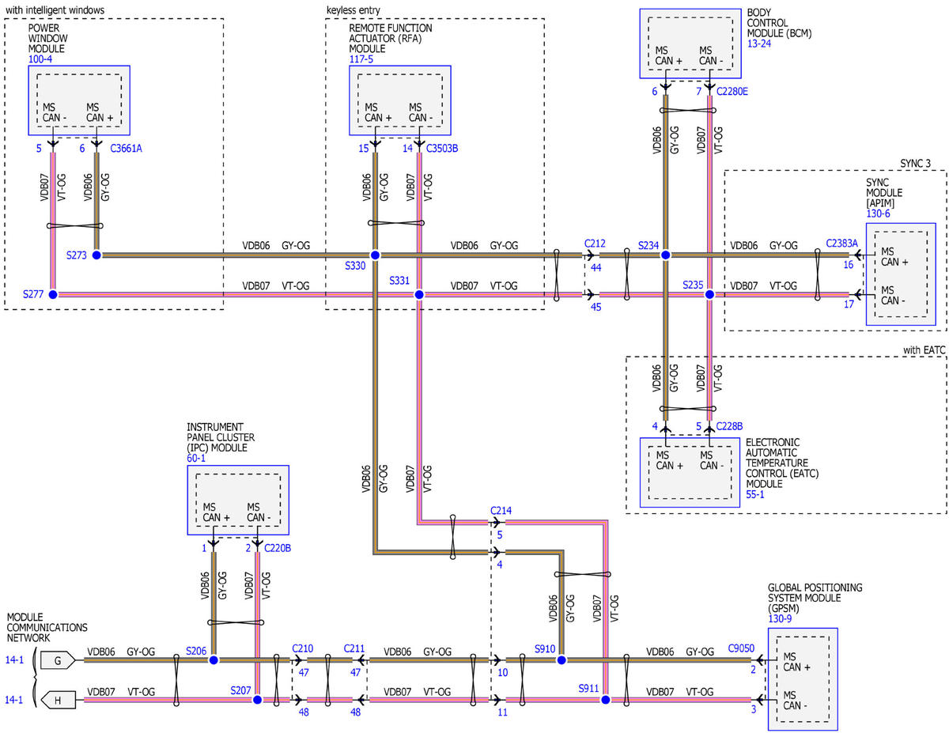The width and height of the screenshot is (949, 733).
Task: Select connector label C214
Action: coord(501,511)
